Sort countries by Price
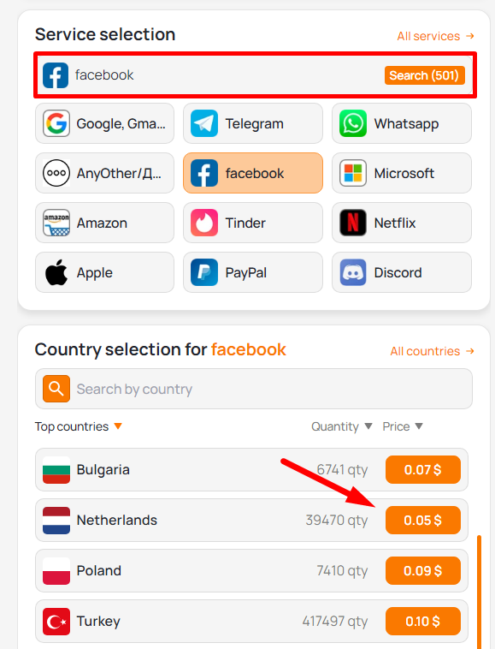Screen dimensions: 495x649 click(403, 426)
